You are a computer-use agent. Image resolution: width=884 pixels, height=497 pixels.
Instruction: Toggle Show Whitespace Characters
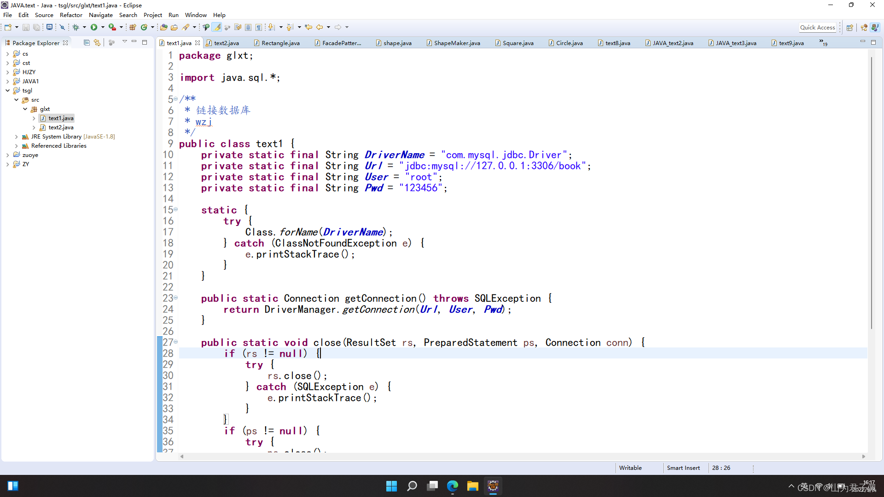259,28
